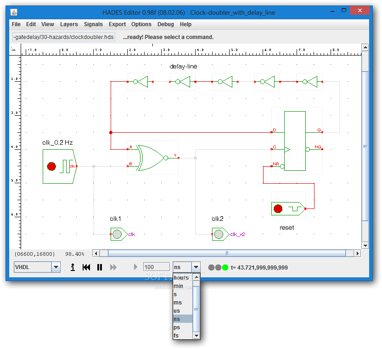Viewport: 382px width, 349px height.
Task: Select 'hours' in the unit list
Action: tap(182, 278)
